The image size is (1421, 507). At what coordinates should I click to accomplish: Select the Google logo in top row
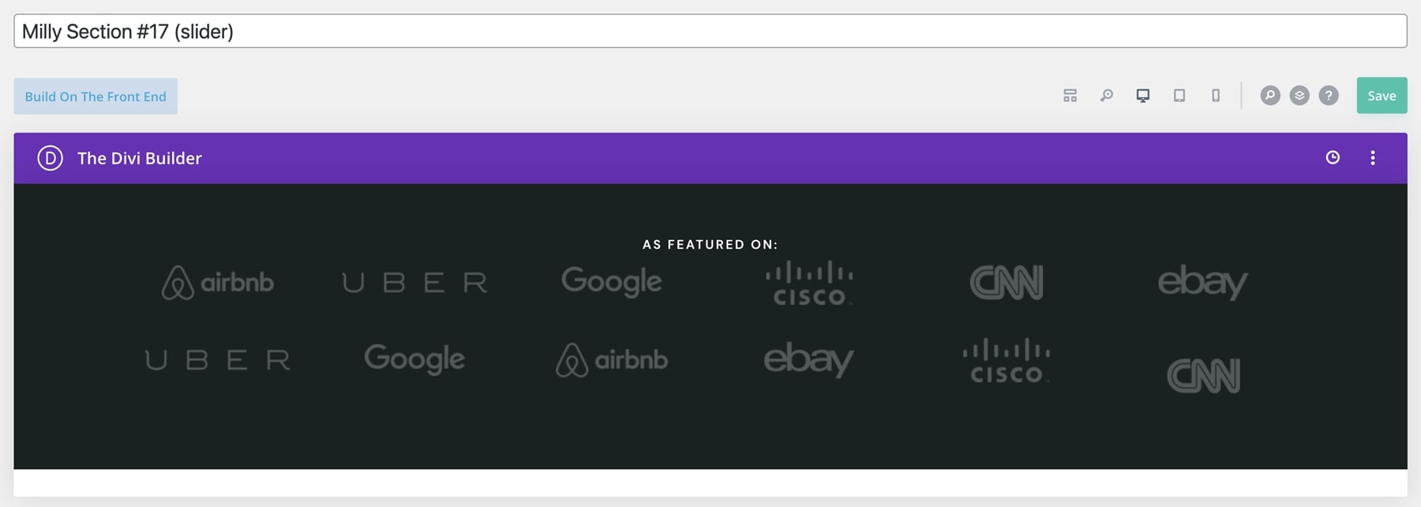point(612,282)
